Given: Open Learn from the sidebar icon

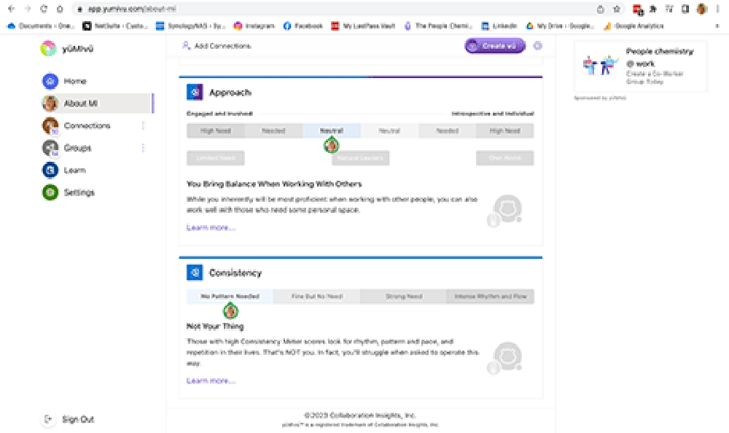Looking at the screenshot, I should click(x=48, y=170).
